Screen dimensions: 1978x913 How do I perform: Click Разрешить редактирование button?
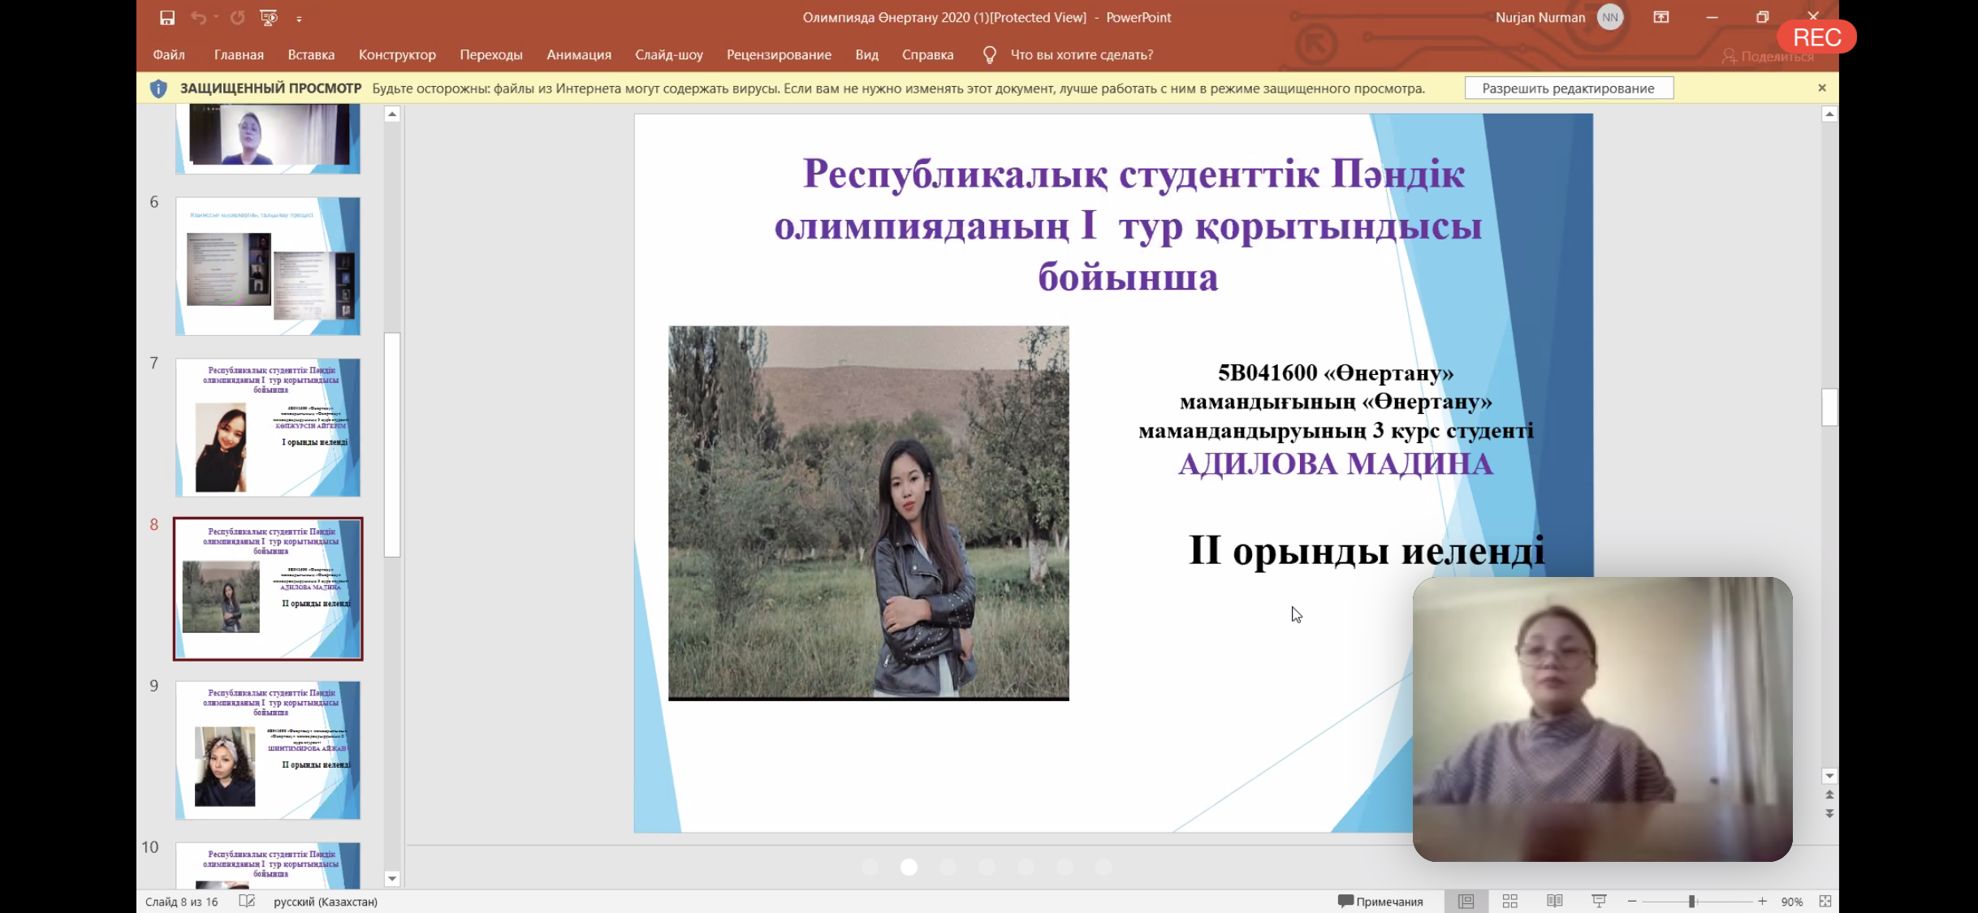click(x=1568, y=88)
